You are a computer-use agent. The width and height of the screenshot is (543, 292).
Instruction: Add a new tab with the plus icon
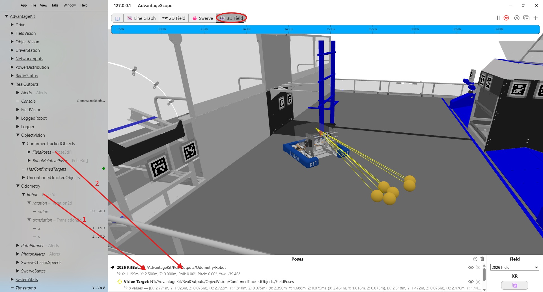[536, 18]
